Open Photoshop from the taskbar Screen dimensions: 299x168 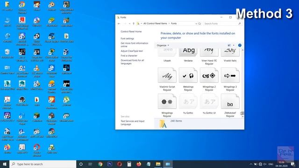tap(110, 164)
